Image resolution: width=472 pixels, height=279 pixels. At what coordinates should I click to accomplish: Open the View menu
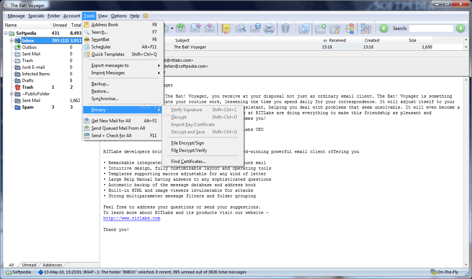103,16
